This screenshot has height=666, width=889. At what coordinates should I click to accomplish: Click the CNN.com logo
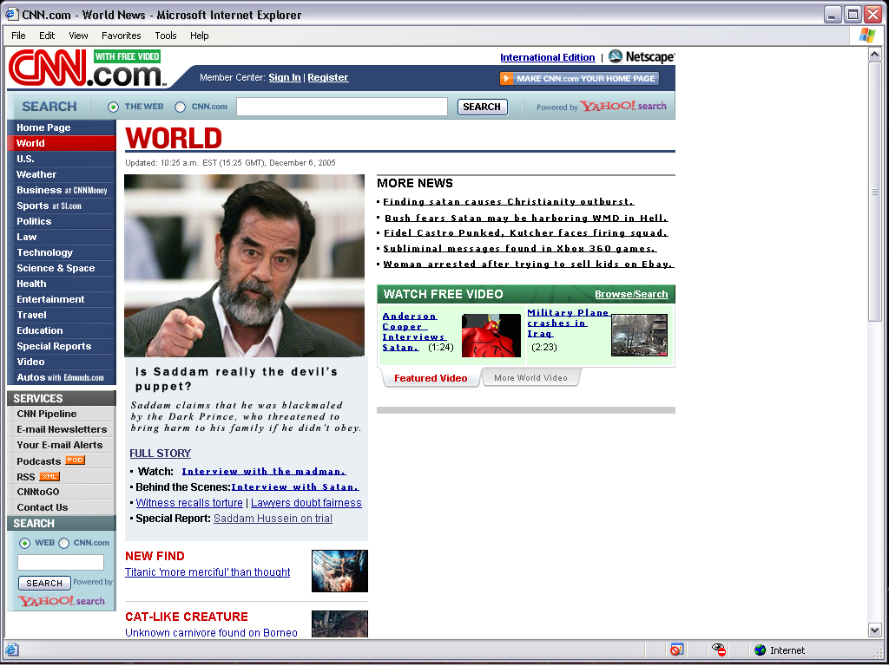coord(87,69)
